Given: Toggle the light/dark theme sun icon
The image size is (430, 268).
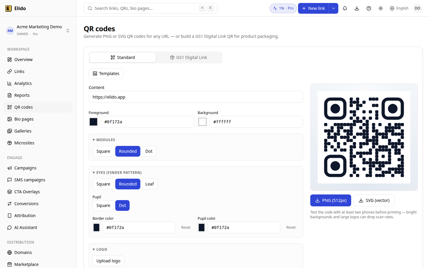Looking at the screenshot, I should (x=381, y=8).
